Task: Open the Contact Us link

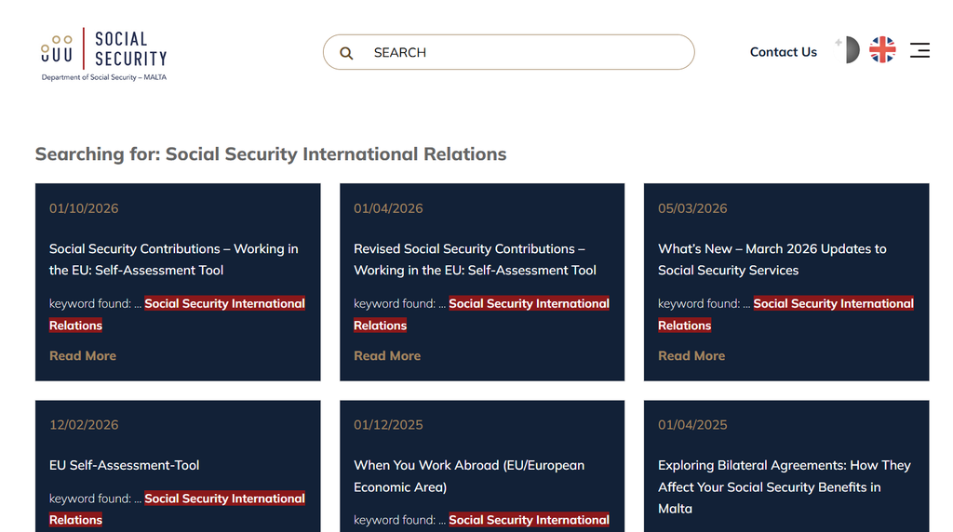Action: (784, 52)
